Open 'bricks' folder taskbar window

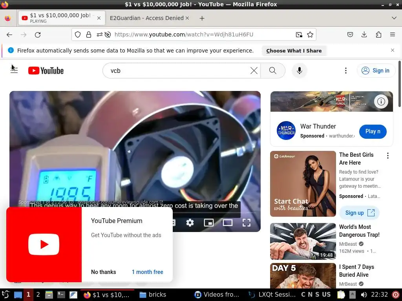point(153,295)
